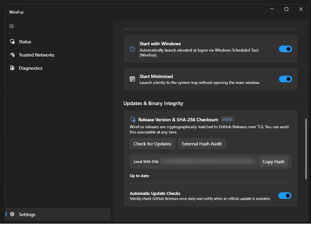Toggle Automatic Update Checks off

285,196
